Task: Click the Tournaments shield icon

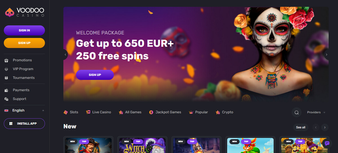Action: pos(6,78)
